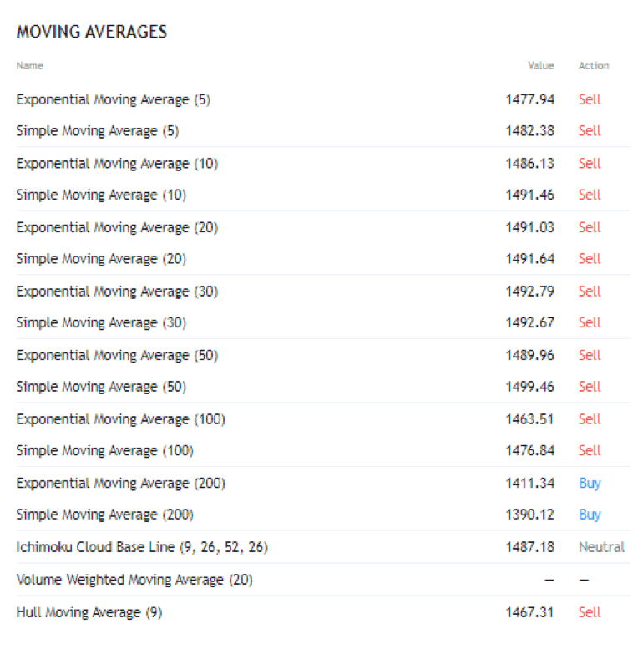Click the 1492.67 value of SMA (30)

(x=529, y=323)
